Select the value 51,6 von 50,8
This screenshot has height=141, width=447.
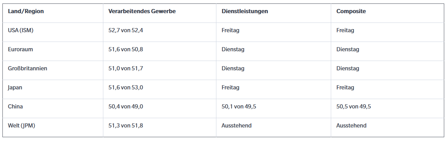click(x=126, y=50)
